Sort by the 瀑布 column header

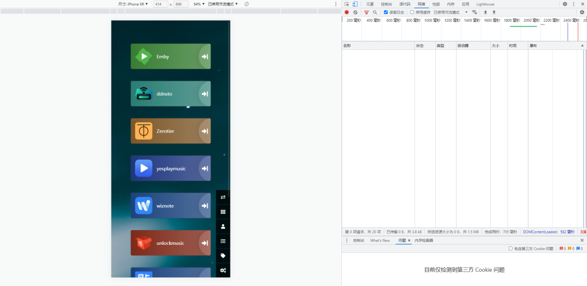[557, 46]
